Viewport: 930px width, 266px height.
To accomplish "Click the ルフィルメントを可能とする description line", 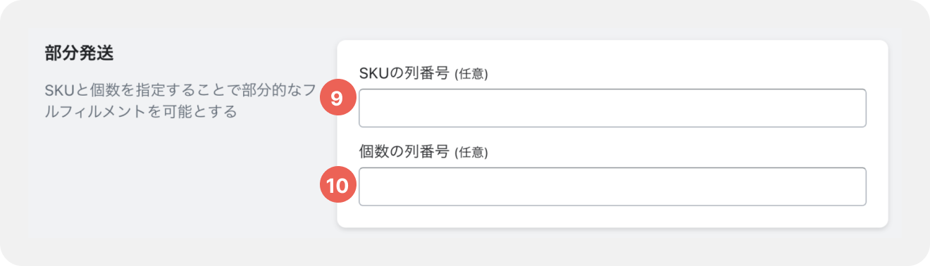I will [139, 111].
